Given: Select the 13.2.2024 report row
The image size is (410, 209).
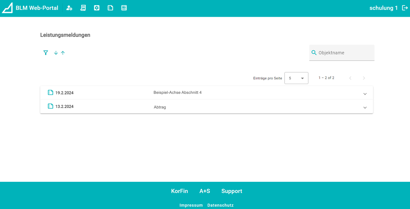Looking at the screenshot, I should coord(64,107).
